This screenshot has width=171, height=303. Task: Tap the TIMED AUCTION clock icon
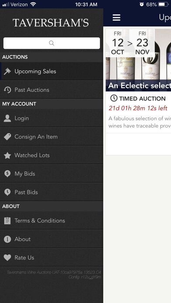(114, 98)
